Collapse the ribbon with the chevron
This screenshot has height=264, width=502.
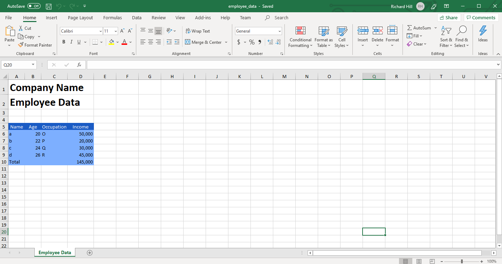(497, 54)
